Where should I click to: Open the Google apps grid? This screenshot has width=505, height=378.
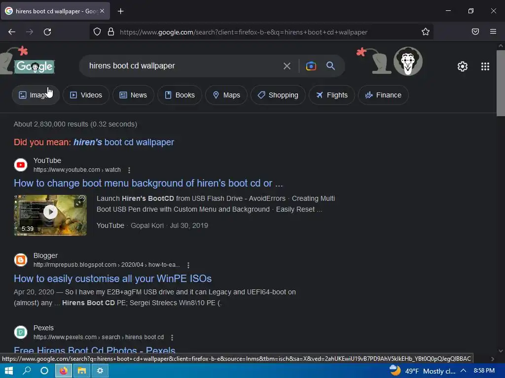(x=485, y=66)
